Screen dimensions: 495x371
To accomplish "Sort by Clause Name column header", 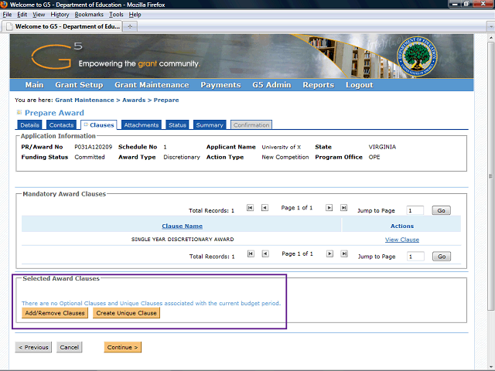I will [183, 226].
